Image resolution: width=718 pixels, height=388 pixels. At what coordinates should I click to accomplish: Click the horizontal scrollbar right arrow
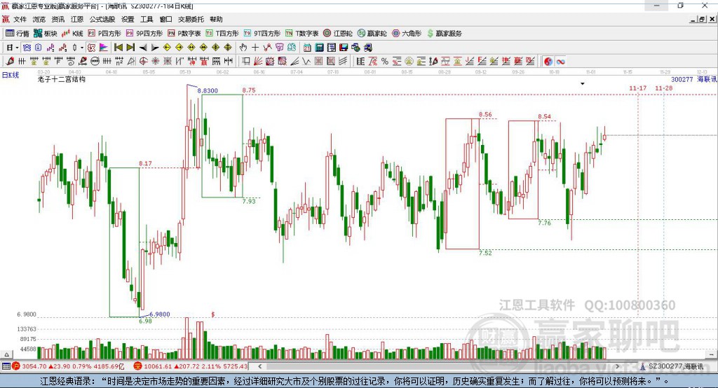pos(617,366)
